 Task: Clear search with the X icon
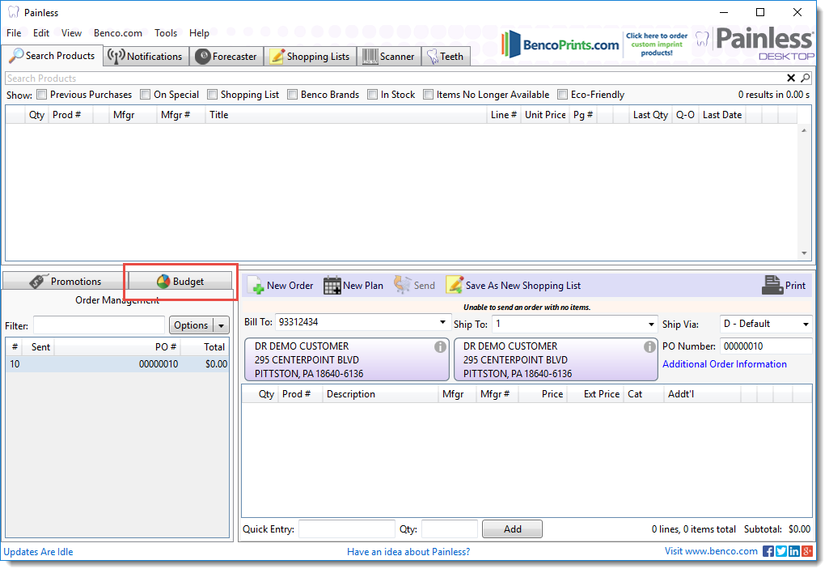[x=791, y=79]
